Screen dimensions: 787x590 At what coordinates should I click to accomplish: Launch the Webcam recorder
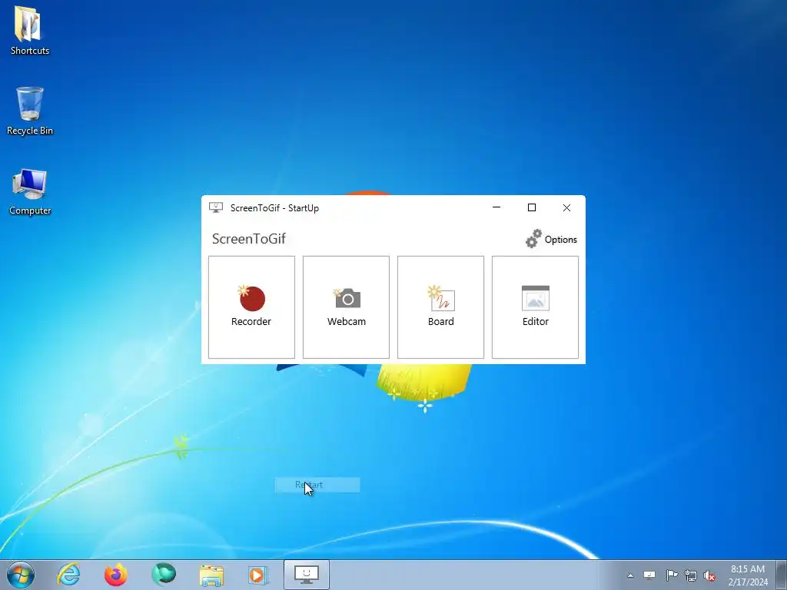pyautogui.click(x=347, y=307)
